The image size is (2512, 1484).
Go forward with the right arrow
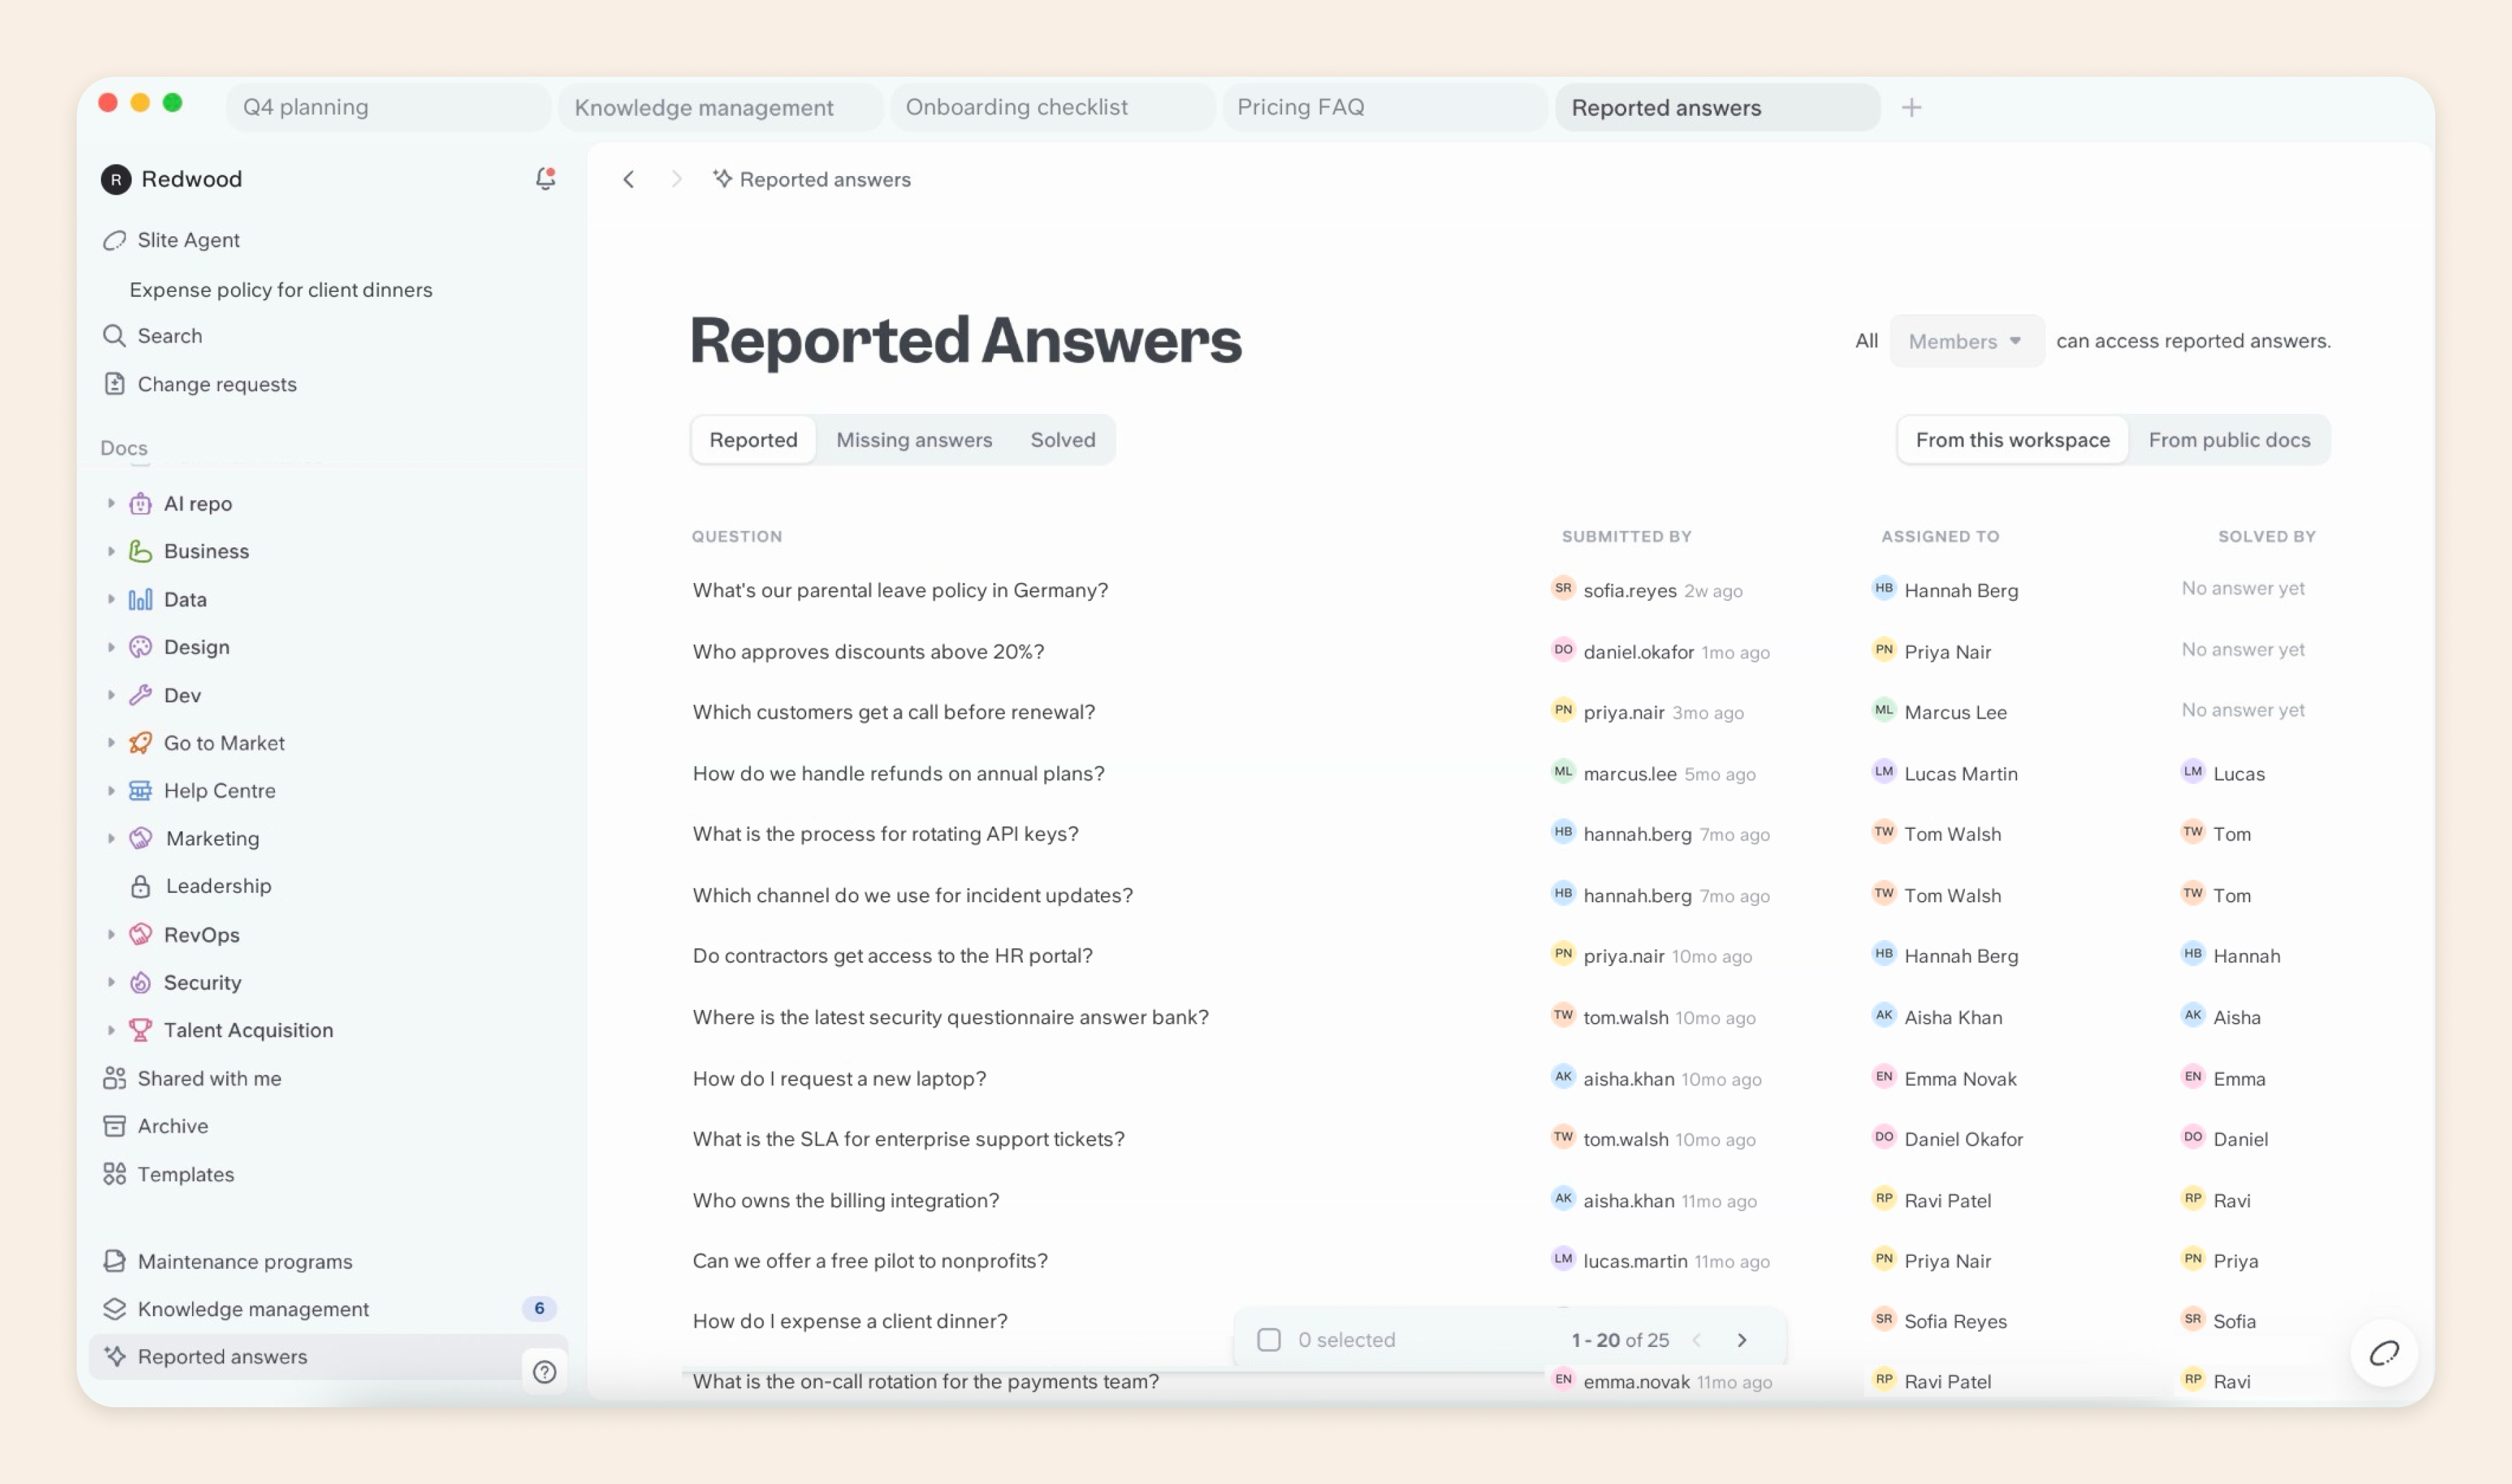(x=676, y=179)
